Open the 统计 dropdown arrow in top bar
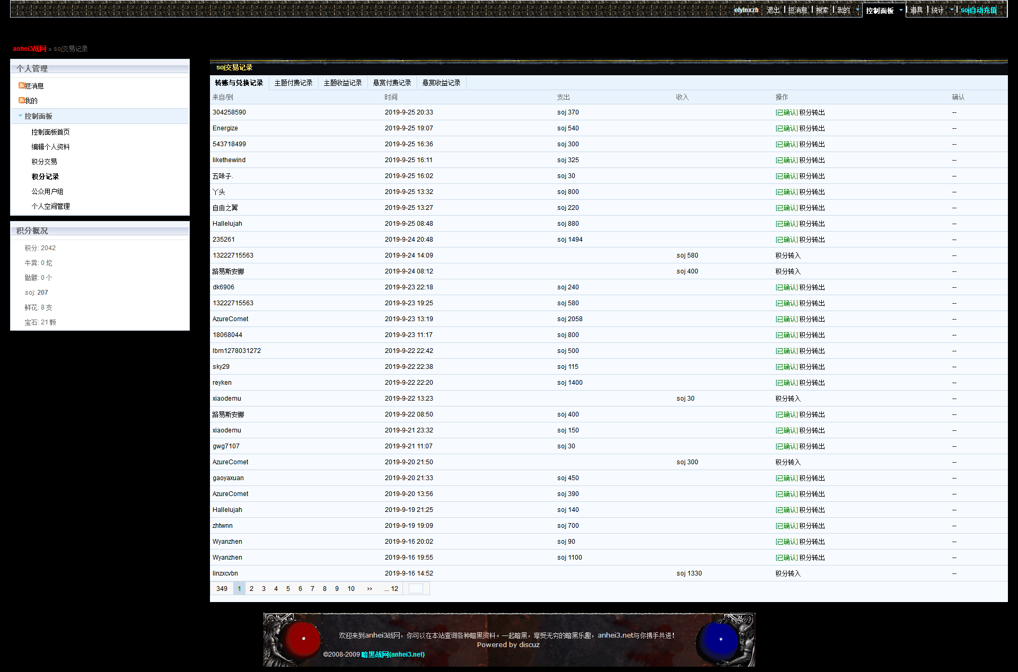Image resolution: width=1018 pixels, height=672 pixels. pos(952,10)
